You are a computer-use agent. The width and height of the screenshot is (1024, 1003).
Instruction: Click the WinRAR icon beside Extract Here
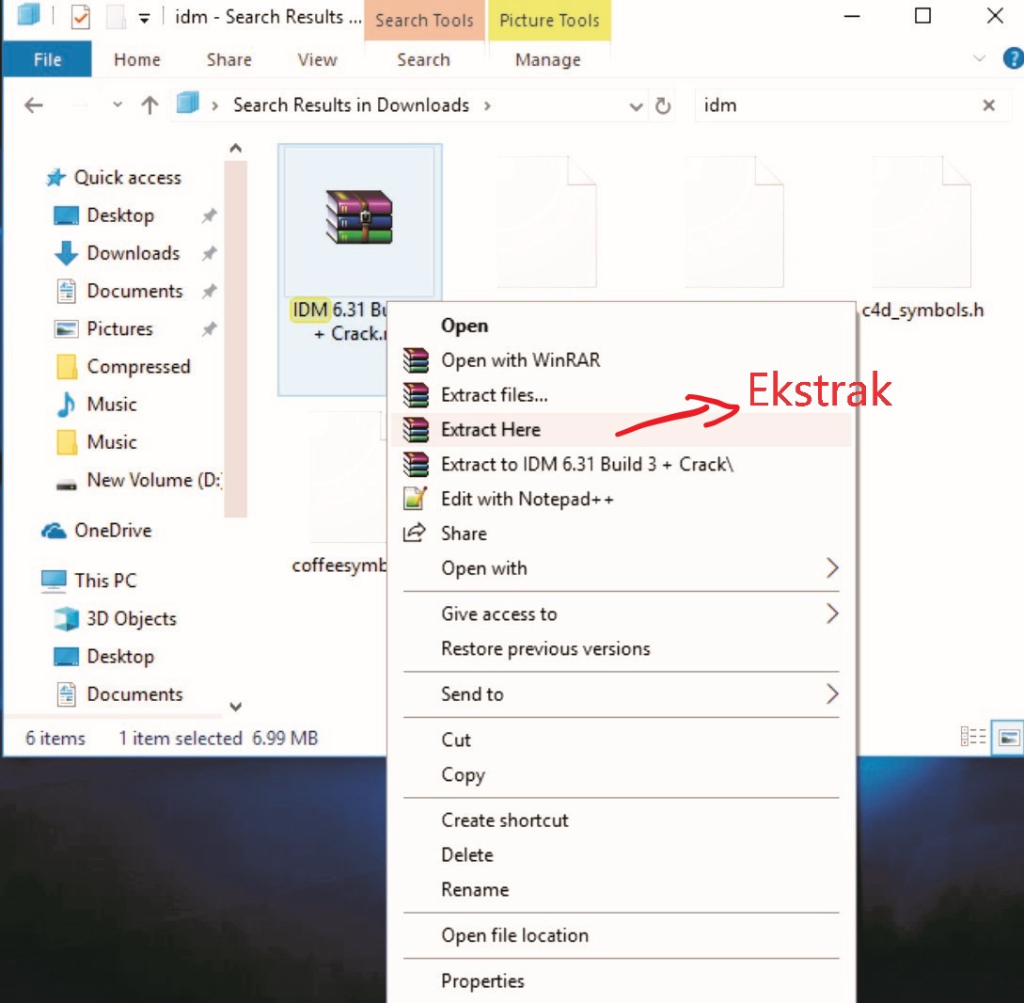coord(416,429)
